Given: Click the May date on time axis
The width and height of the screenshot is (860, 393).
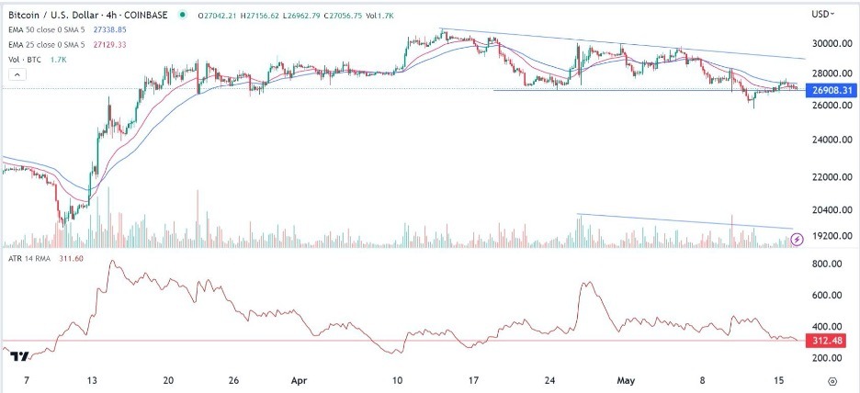Looking at the screenshot, I should tap(626, 380).
